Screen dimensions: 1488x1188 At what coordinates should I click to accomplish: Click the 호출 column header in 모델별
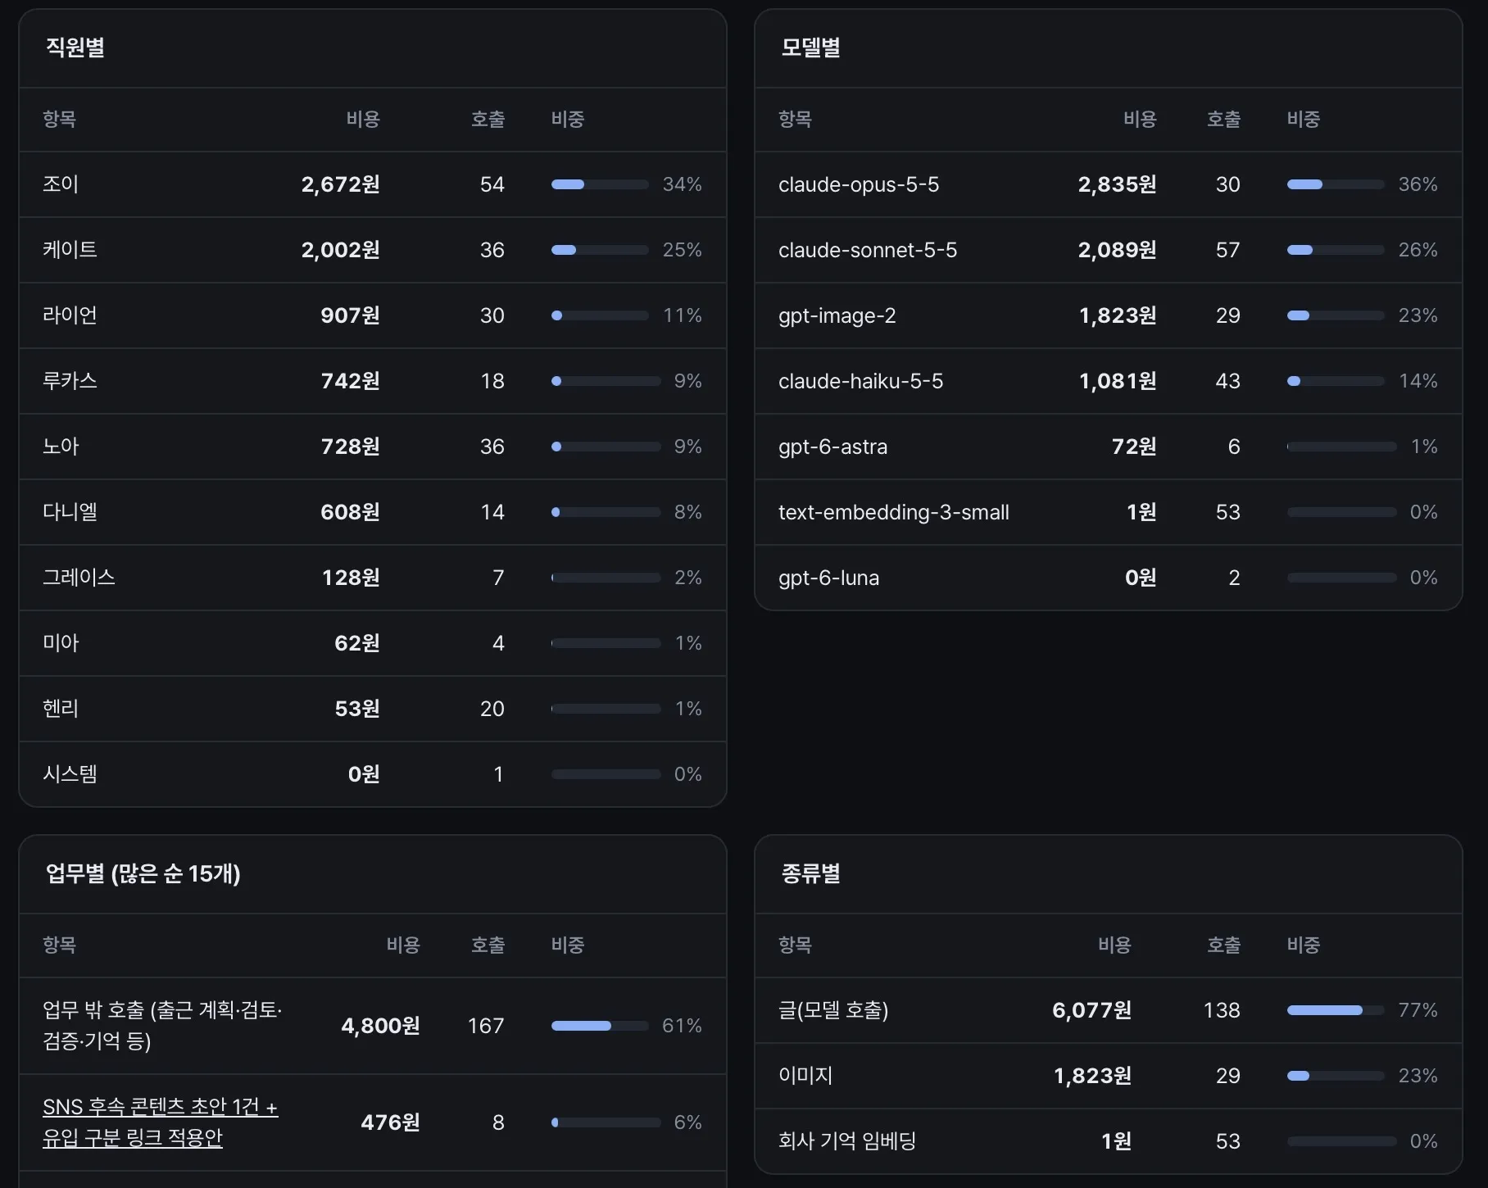pos(1223,120)
